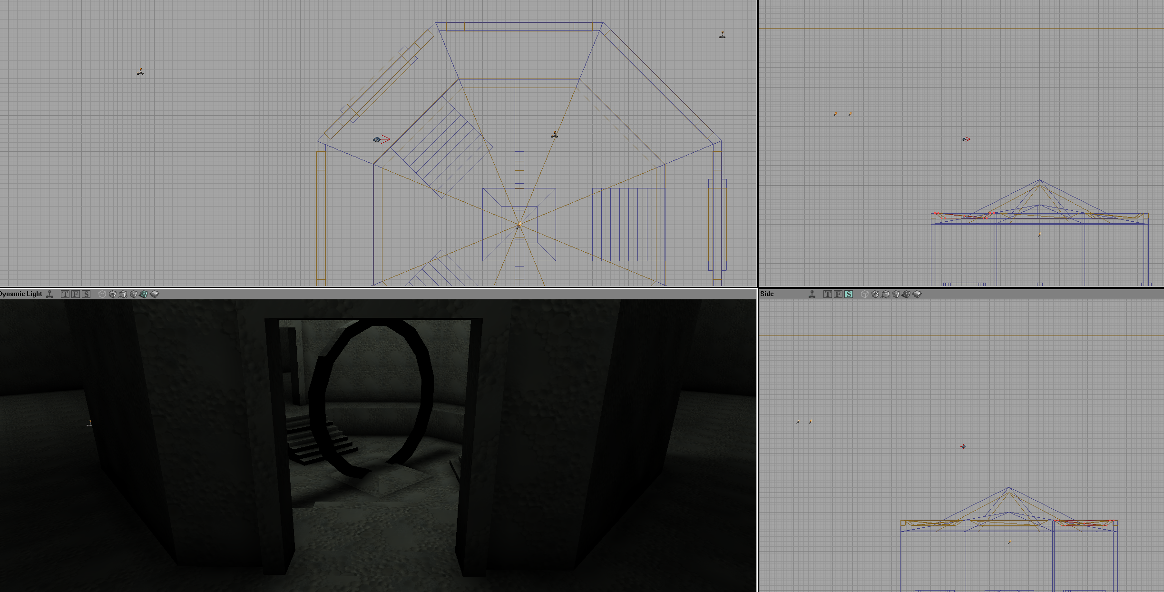Switch Side viewport to Top view
Screen dimensions: 1164x592
click(828, 294)
